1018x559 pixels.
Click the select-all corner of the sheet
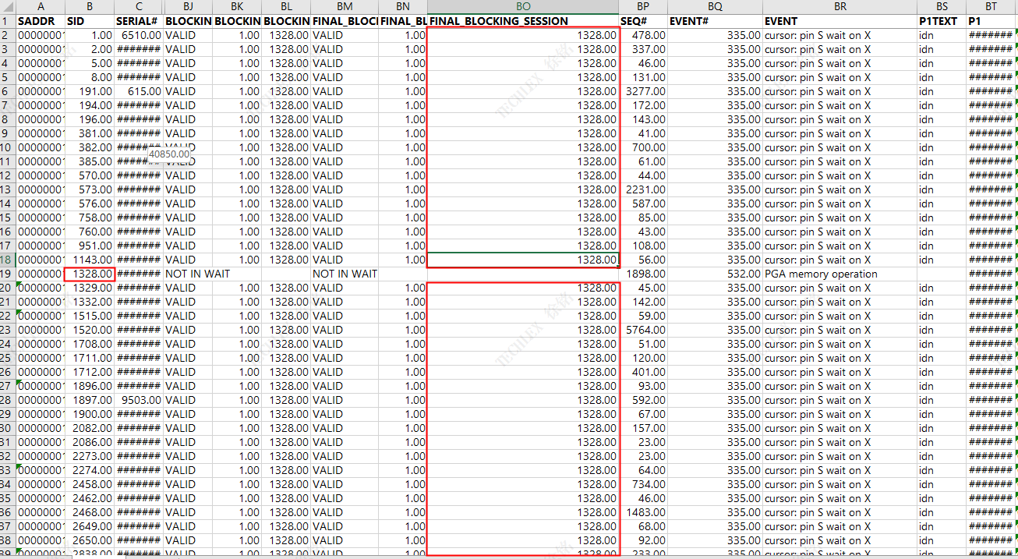8,6
